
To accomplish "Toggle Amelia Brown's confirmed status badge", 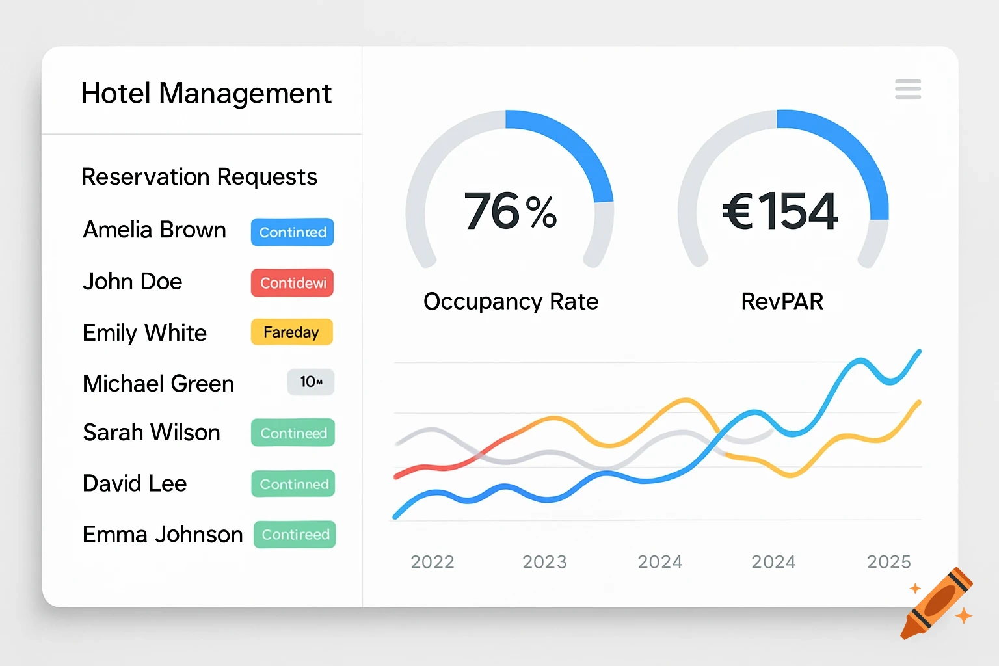I will coord(292,232).
